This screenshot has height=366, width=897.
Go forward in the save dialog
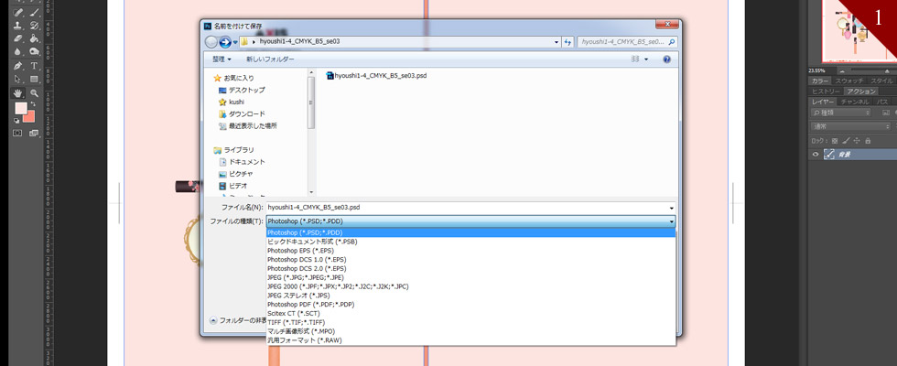[x=225, y=42]
